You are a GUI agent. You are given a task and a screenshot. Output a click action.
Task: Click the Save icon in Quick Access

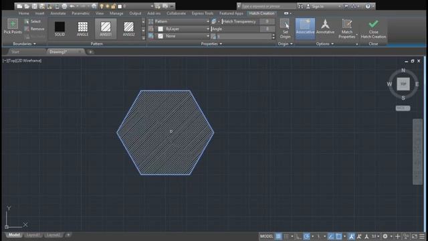pyautogui.click(x=34, y=6)
